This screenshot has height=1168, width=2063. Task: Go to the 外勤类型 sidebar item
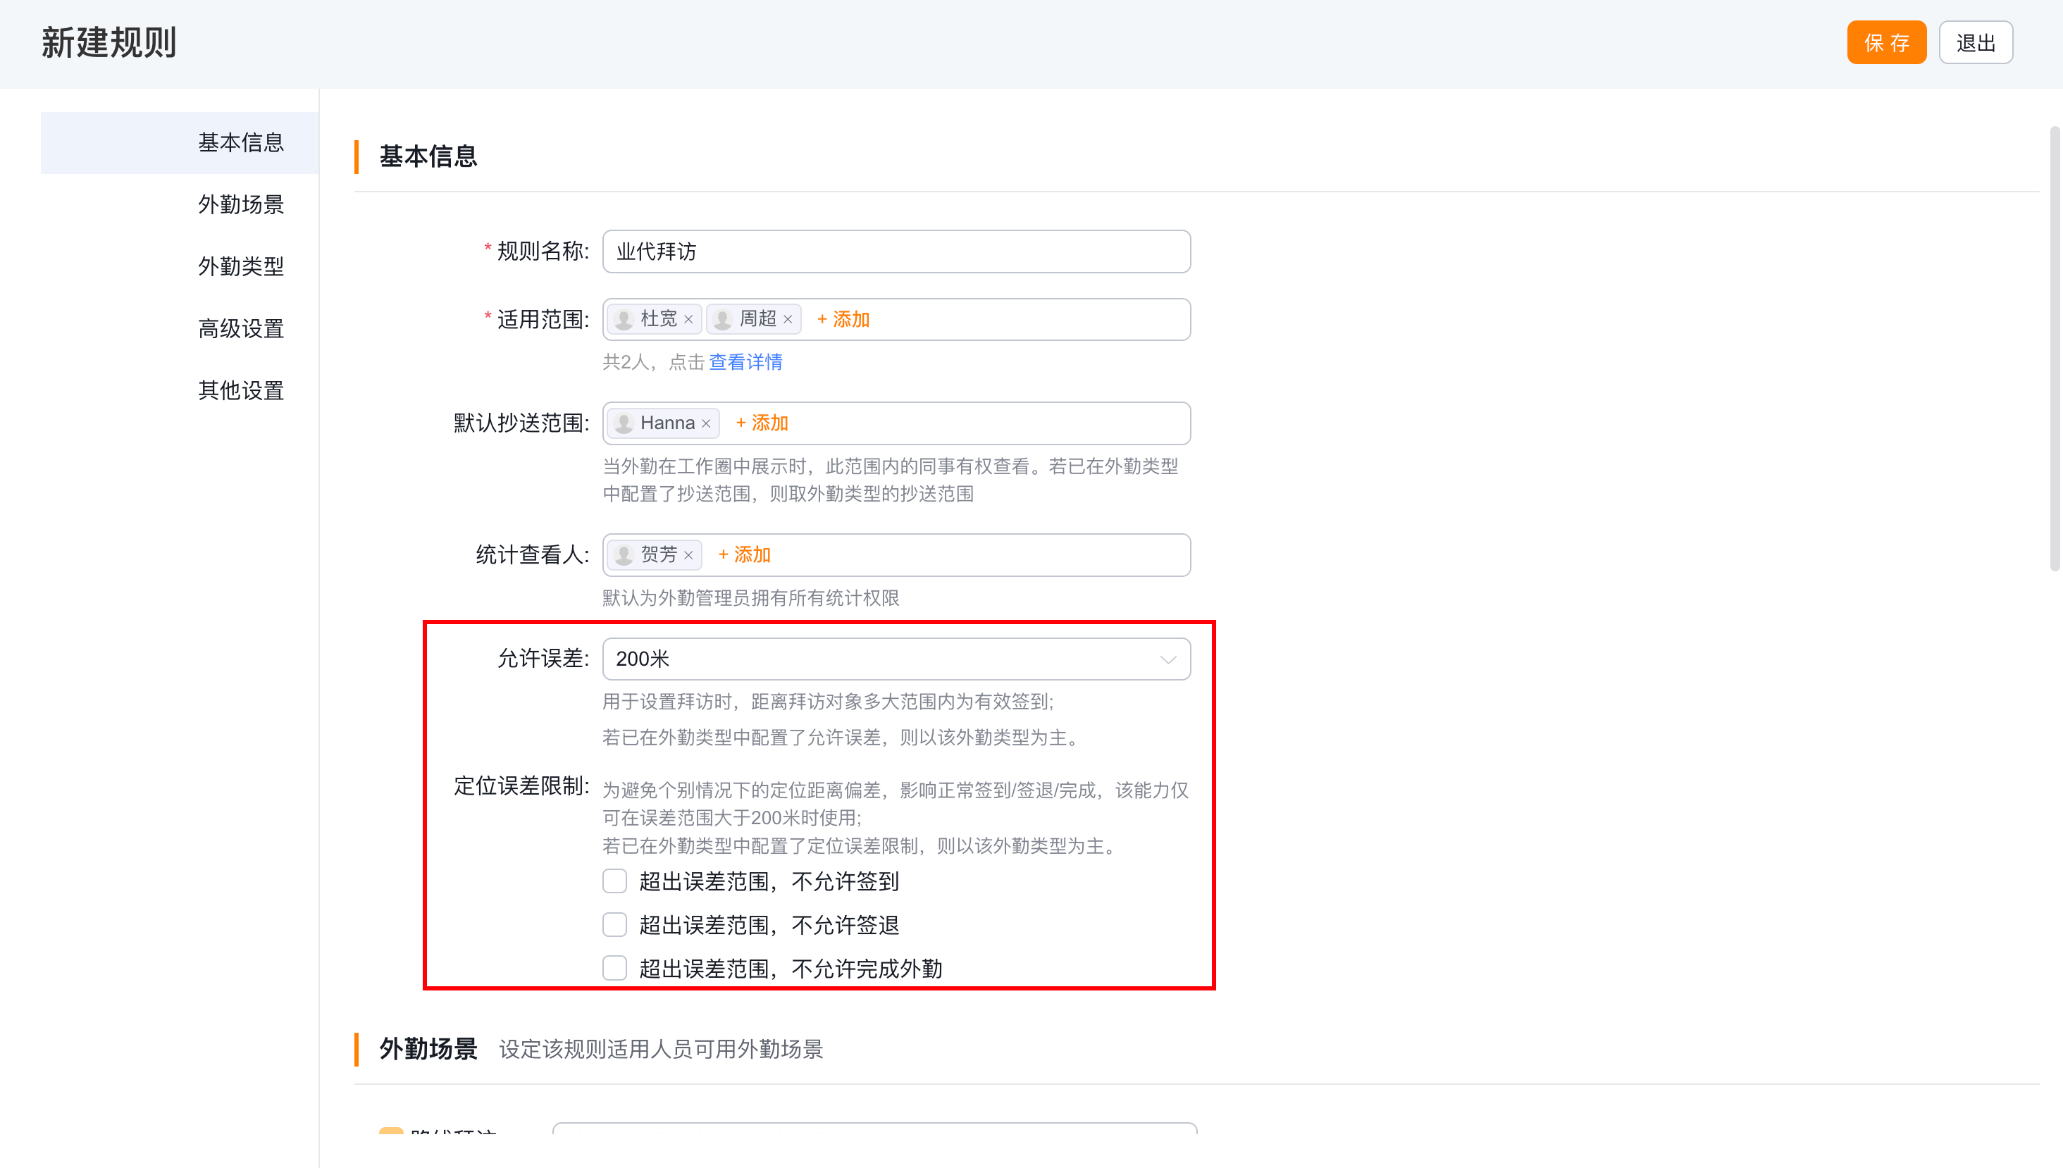pos(241,266)
